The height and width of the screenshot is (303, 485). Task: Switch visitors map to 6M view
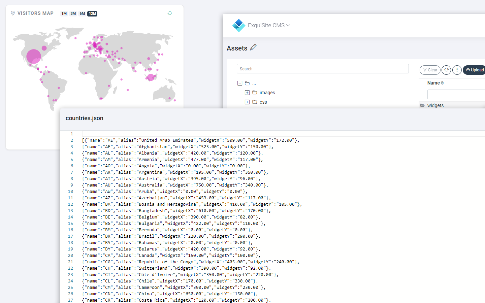point(82,13)
